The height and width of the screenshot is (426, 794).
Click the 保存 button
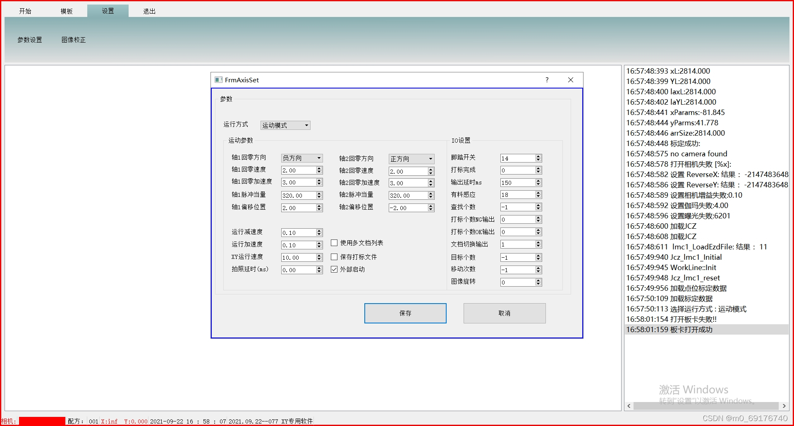405,313
